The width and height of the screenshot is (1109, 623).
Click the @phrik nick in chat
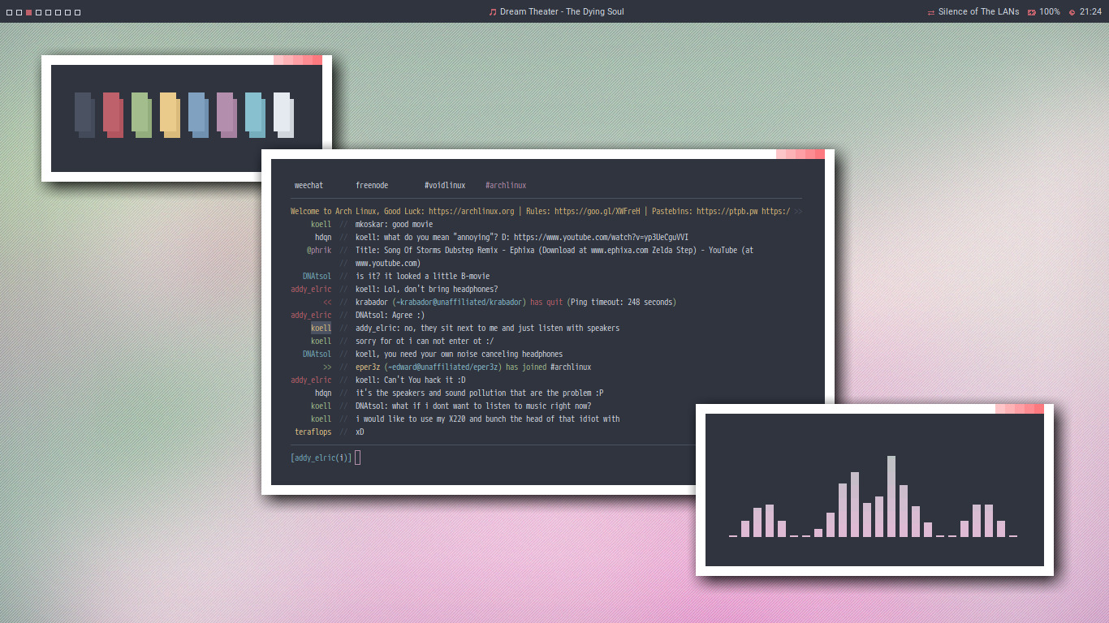click(x=319, y=250)
